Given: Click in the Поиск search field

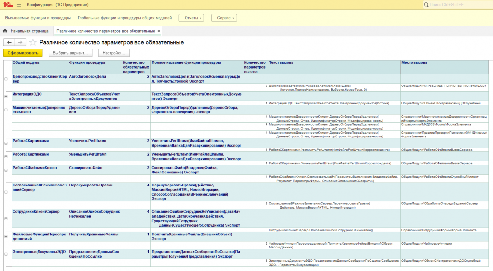Looking at the screenshot, I should tap(458, 5).
